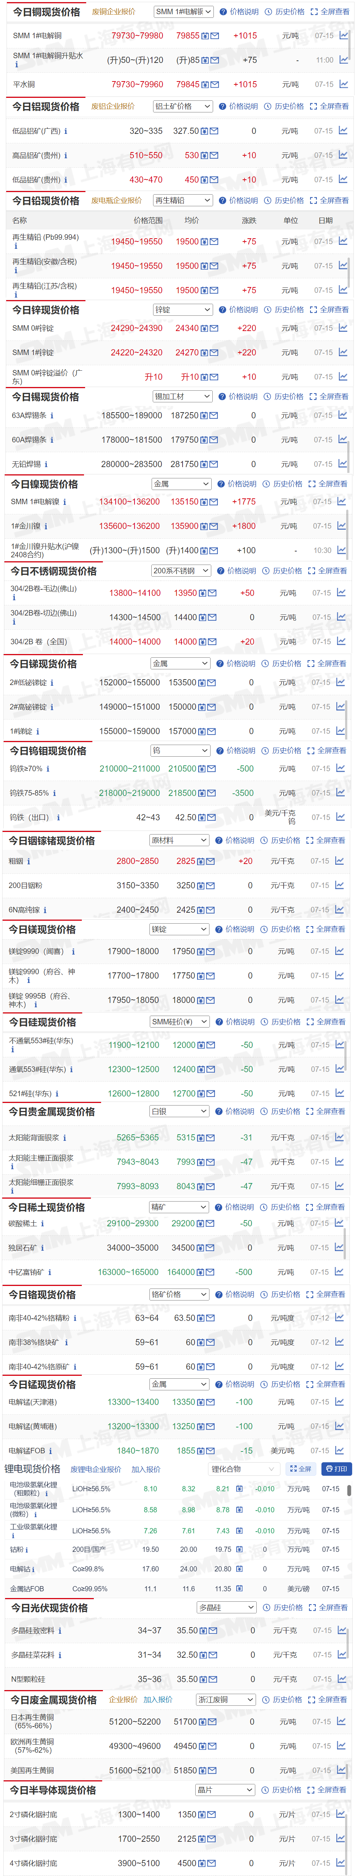This screenshot has width=356, height=1876.
Task: View the trend chart for 高品铝矿(贵州)
Action: point(343,155)
